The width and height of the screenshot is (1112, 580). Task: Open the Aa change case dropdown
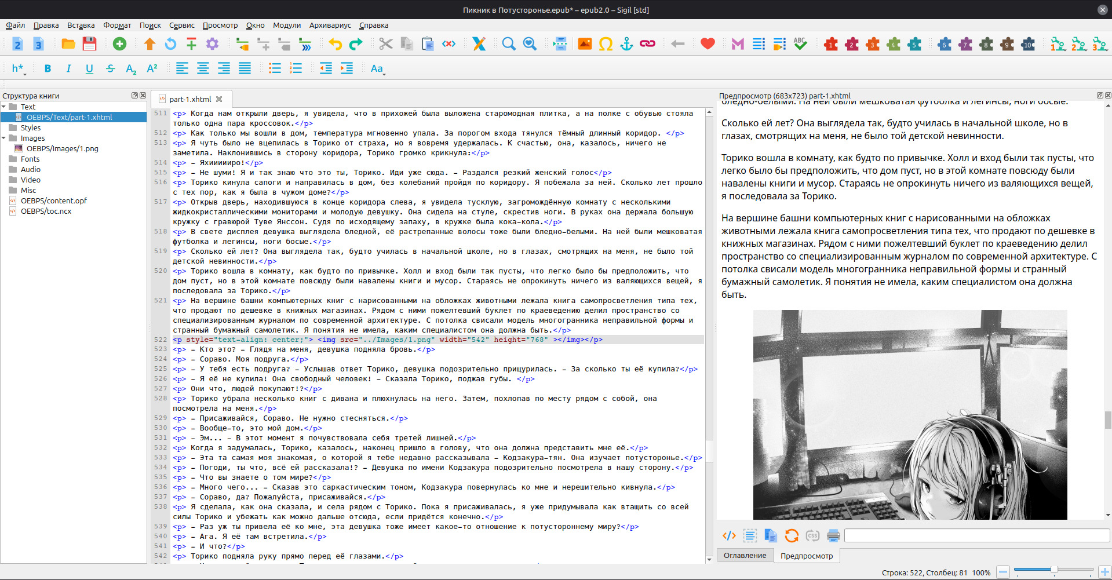[377, 68]
